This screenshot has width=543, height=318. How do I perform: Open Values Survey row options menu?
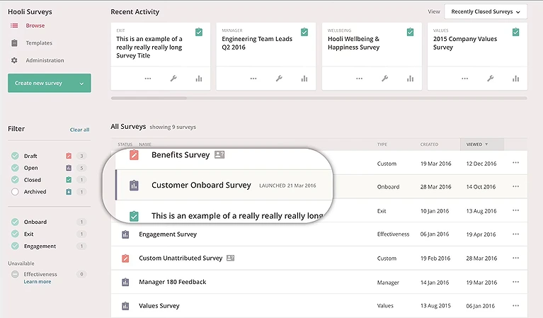tap(515, 305)
